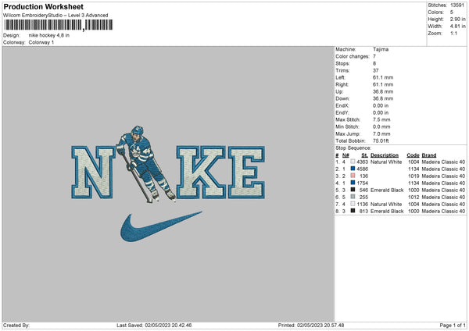Click stitch count 1754 in row 4
The image size is (469, 331).
coord(362,183)
